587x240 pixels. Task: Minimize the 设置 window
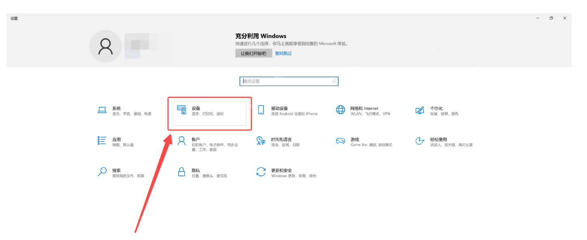coord(538,18)
